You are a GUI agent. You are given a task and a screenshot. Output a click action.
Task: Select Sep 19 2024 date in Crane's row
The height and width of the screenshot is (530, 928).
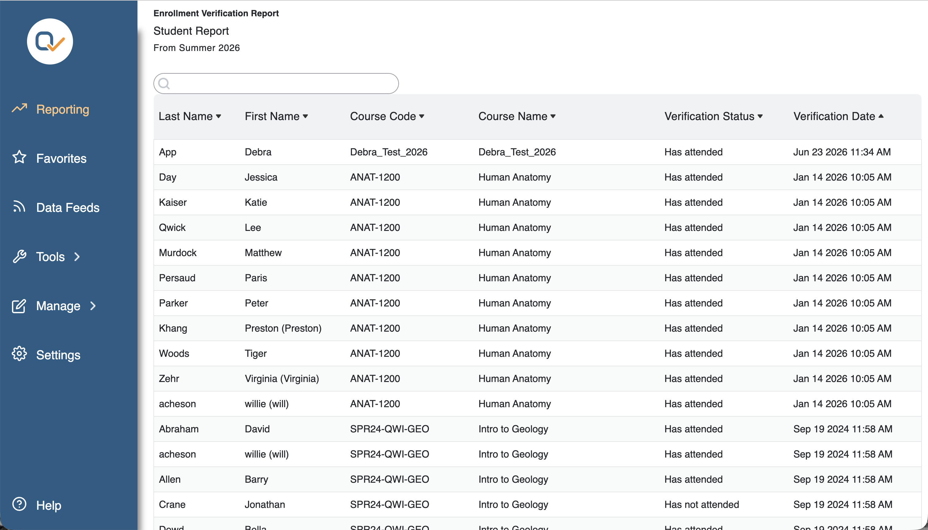pos(842,505)
